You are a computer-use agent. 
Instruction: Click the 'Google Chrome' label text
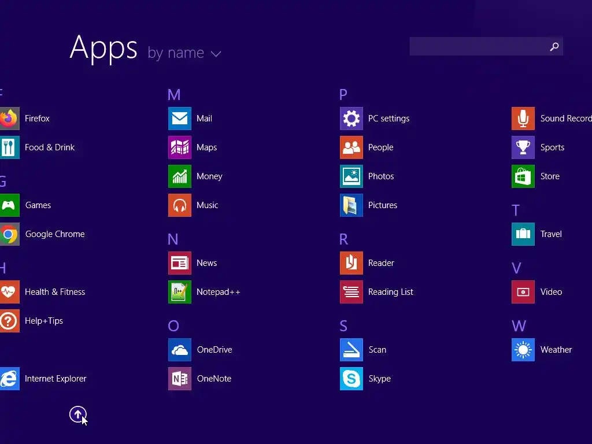pyautogui.click(x=55, y=234)
